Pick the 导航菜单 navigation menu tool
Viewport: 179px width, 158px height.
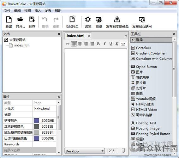point(140,77)
